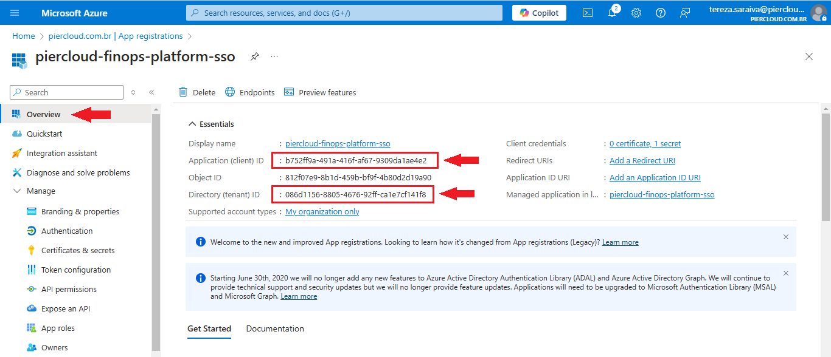Screen dimensions: 831x357
Task: Switch to the Documentation tab
Action: point(275,328)
